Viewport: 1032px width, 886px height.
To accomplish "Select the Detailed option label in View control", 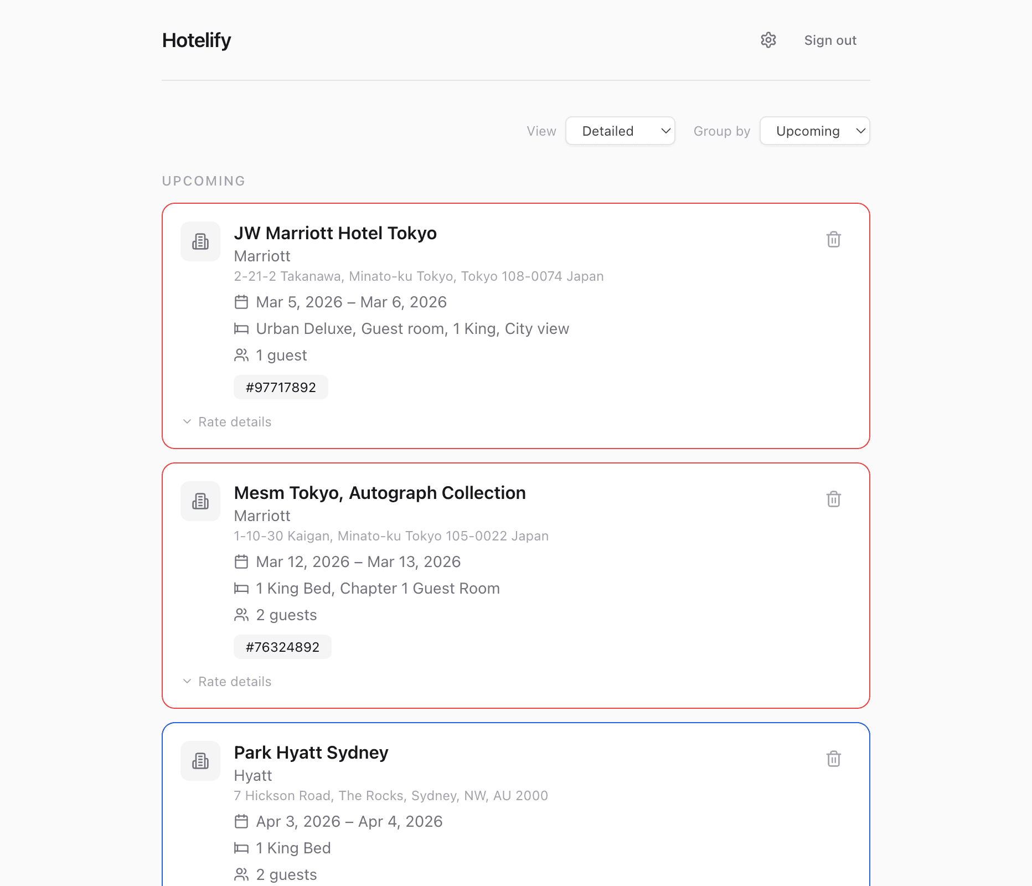I will (x=607, y=131).
